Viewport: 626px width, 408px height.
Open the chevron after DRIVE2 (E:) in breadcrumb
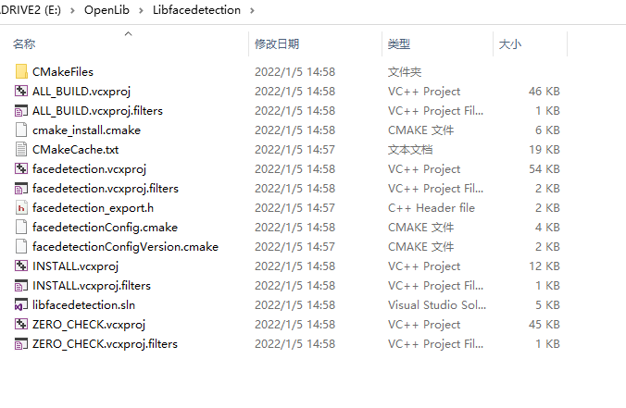point(72,10)
